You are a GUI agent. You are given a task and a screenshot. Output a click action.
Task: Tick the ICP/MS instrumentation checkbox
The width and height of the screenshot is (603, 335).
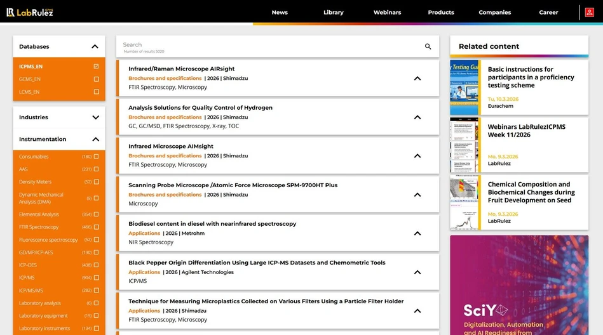click(96, 278)
